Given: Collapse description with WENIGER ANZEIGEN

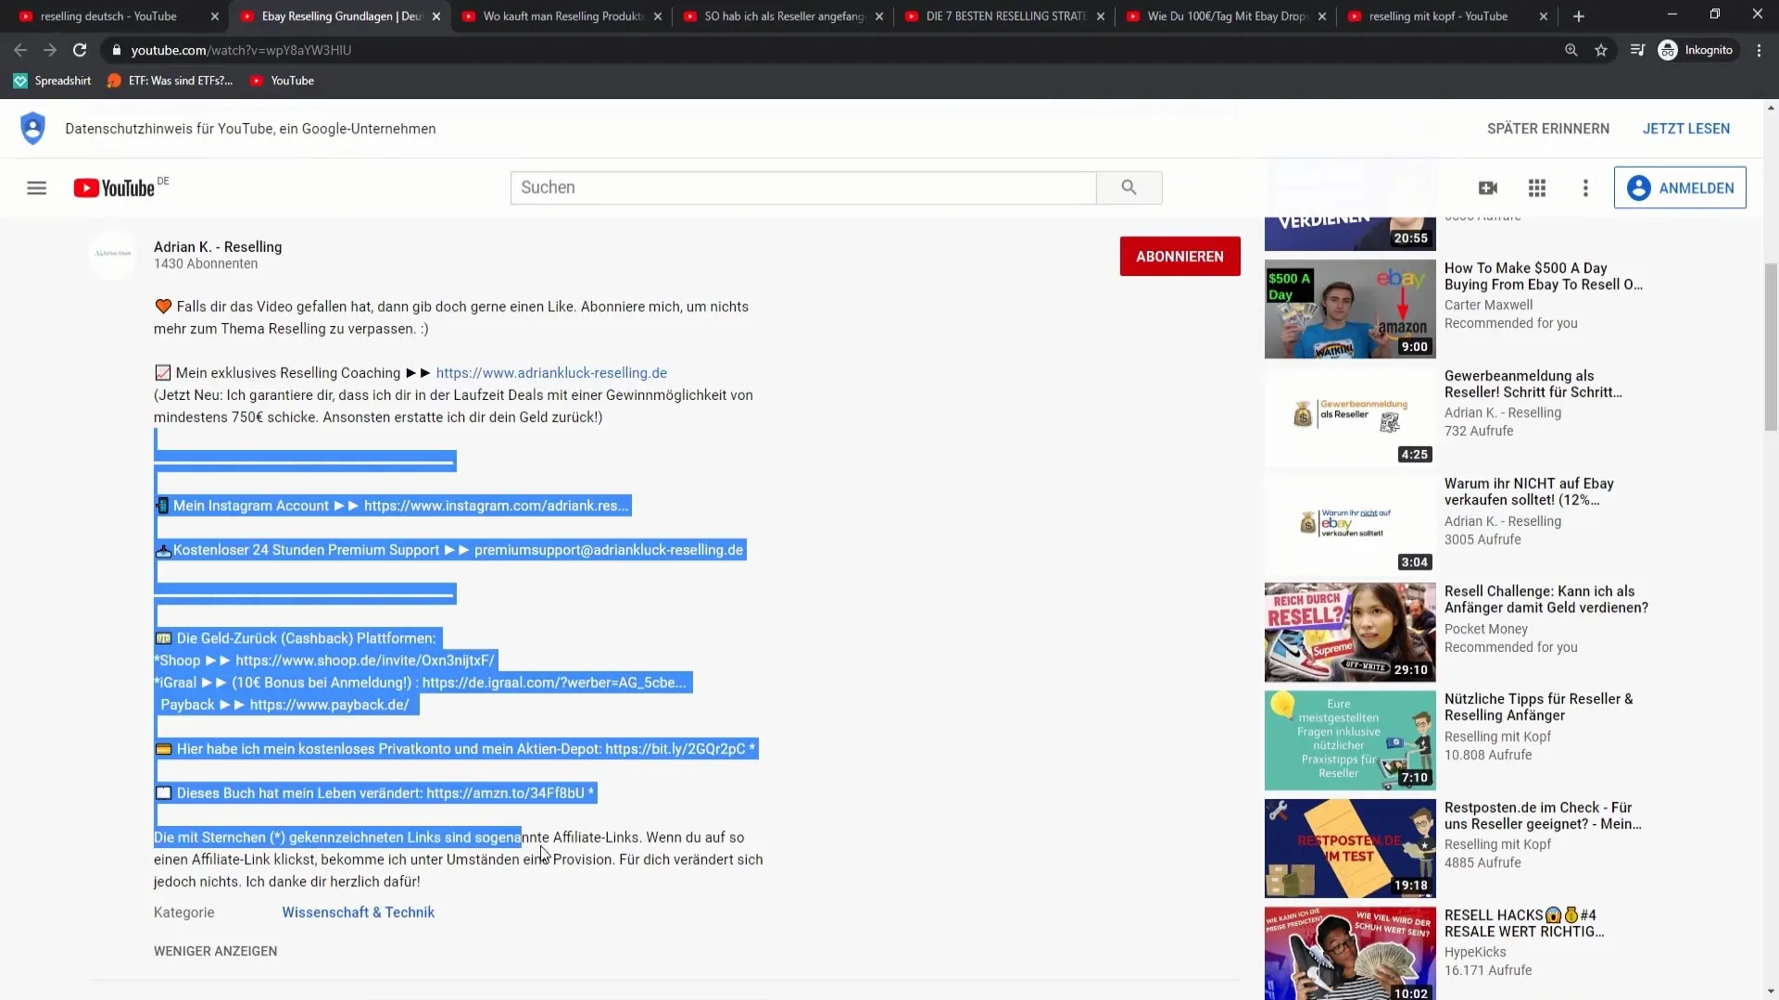Looking at the screenshot, I should point(215,951).
